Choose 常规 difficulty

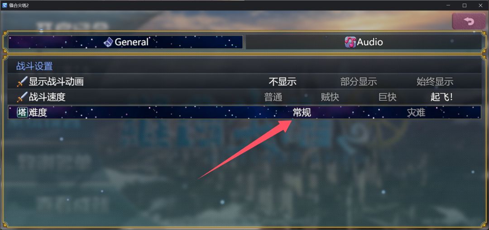302,113
